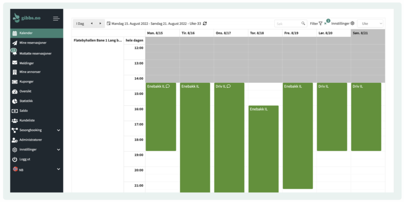
Task: Open the NB language selector
Action: (58, 169)
